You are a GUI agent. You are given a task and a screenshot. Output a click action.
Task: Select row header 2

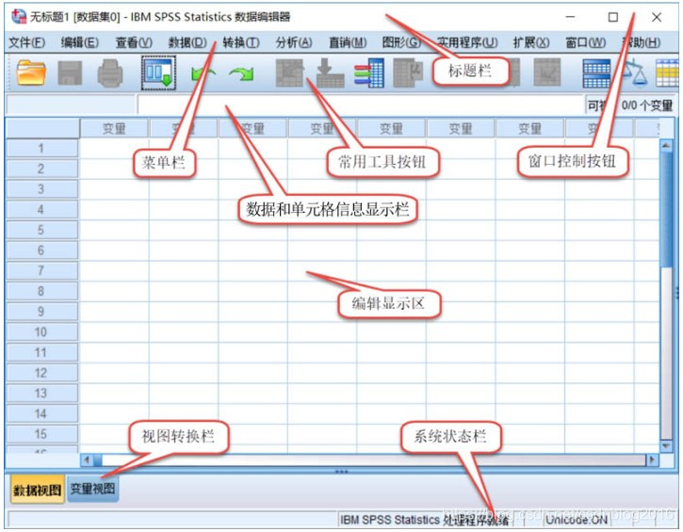[x=41, y=169]
